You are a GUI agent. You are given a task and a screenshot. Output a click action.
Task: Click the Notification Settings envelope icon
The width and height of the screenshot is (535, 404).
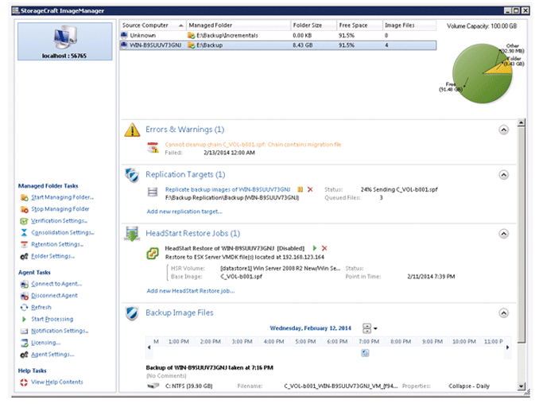click(x=24, y=331)
